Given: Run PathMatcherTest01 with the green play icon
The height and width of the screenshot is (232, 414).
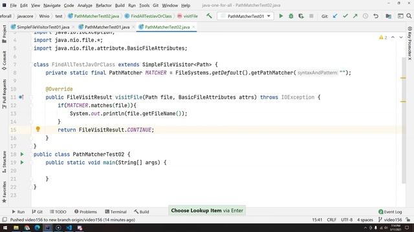Looking at the screenshot, I should [281, 16].
